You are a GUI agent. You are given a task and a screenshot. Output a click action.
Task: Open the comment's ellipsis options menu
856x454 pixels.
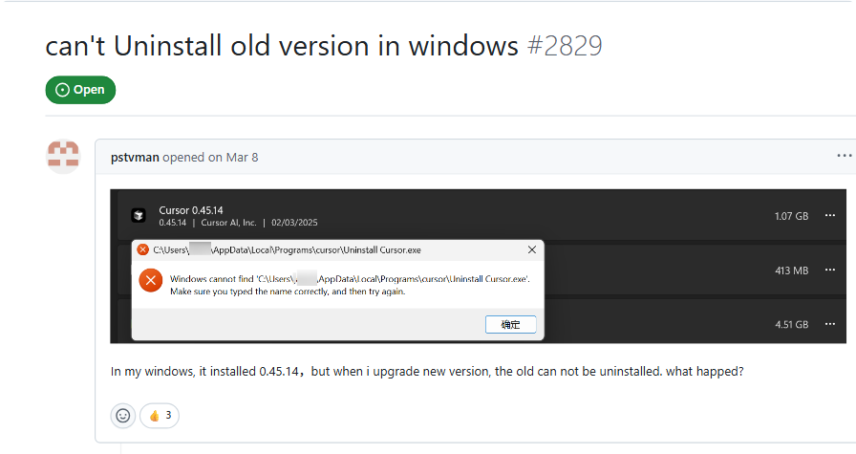click(844, 156)
